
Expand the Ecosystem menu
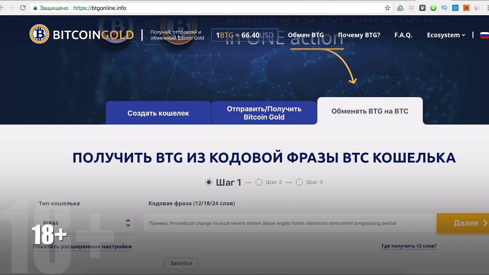(446, 35)
